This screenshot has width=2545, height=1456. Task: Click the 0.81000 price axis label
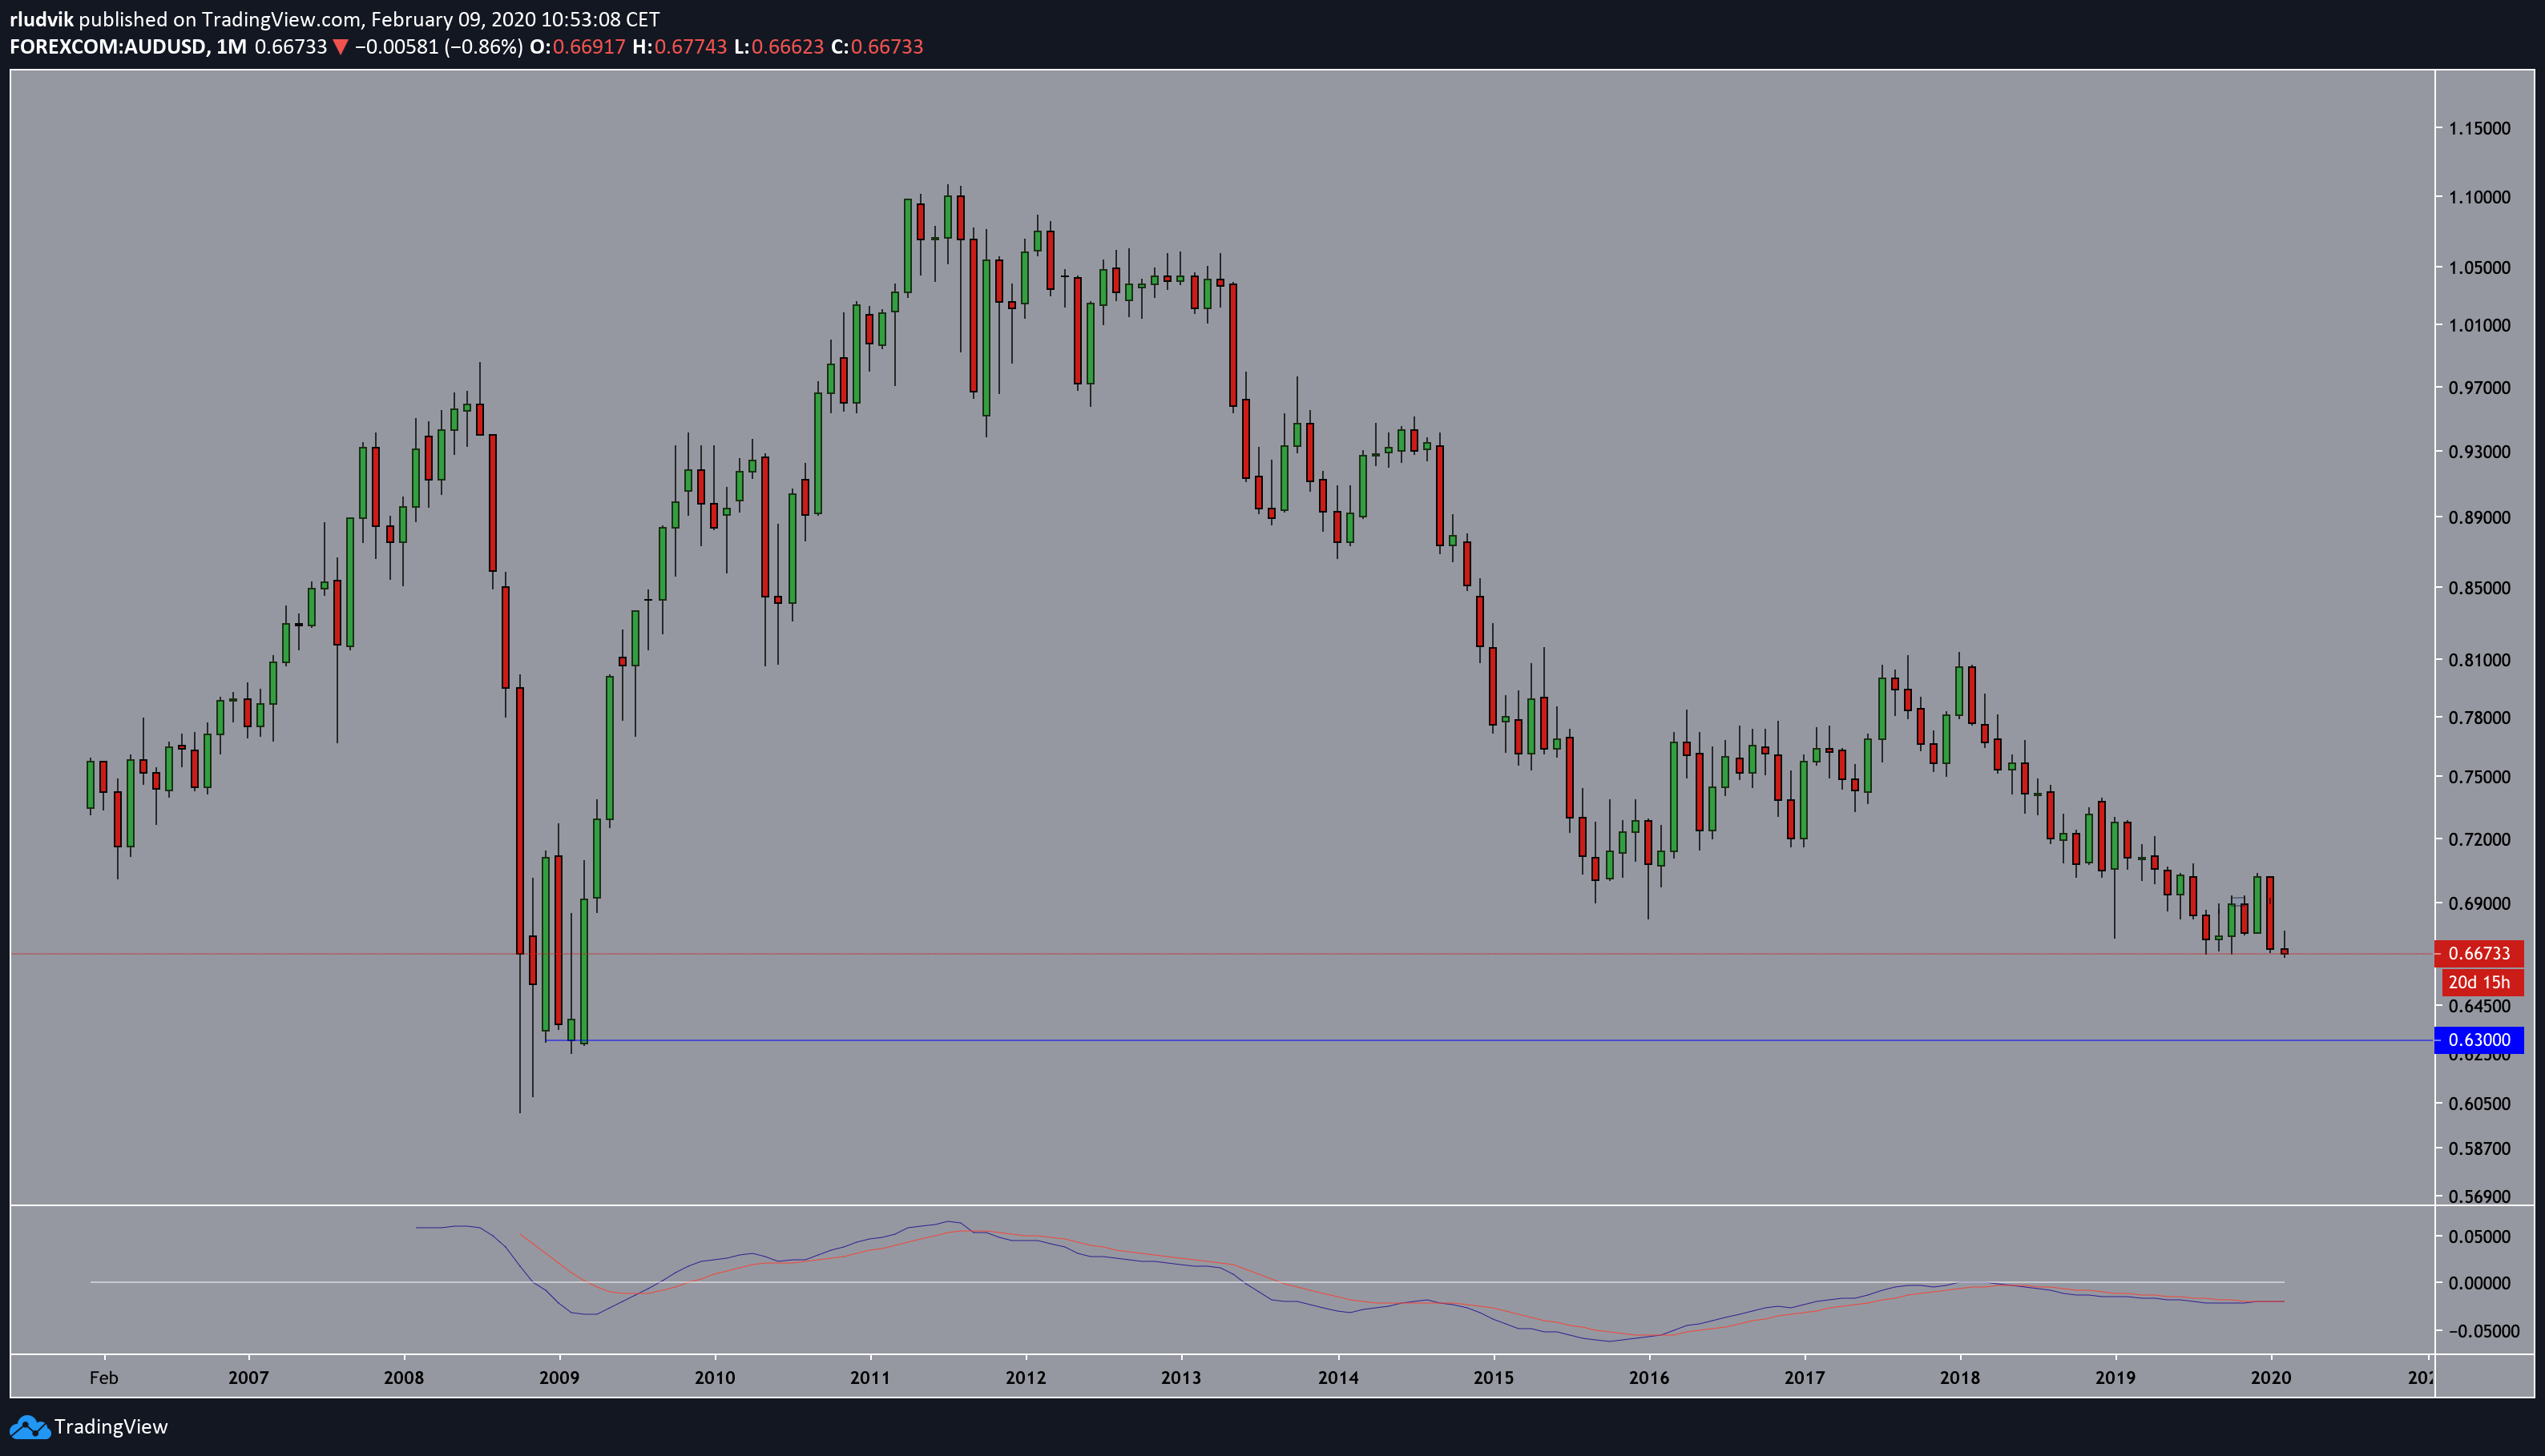2479,660
